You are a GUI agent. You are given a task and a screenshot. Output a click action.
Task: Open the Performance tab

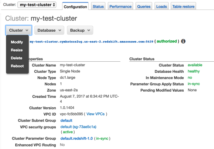[121, 6]
